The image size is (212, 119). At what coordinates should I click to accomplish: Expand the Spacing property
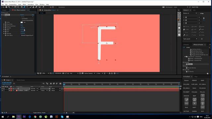[x=4, y=33]
